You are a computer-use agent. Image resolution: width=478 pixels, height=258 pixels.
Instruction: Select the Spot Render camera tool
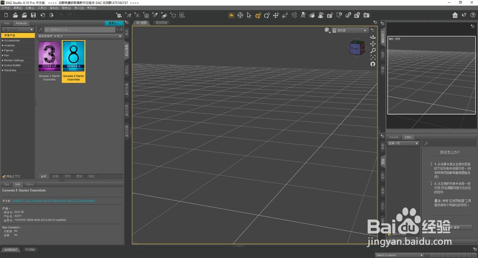coord(330,15)
